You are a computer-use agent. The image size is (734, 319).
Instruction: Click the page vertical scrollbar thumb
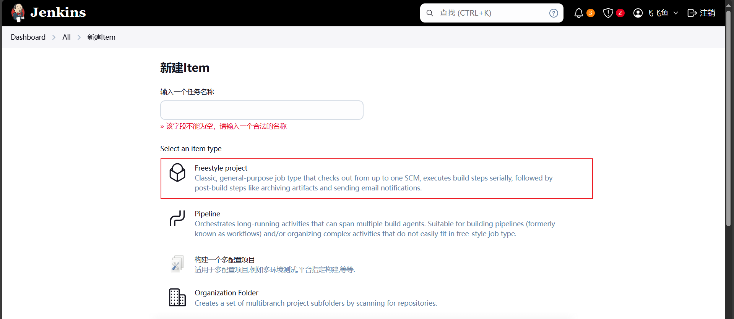[728, 118]
